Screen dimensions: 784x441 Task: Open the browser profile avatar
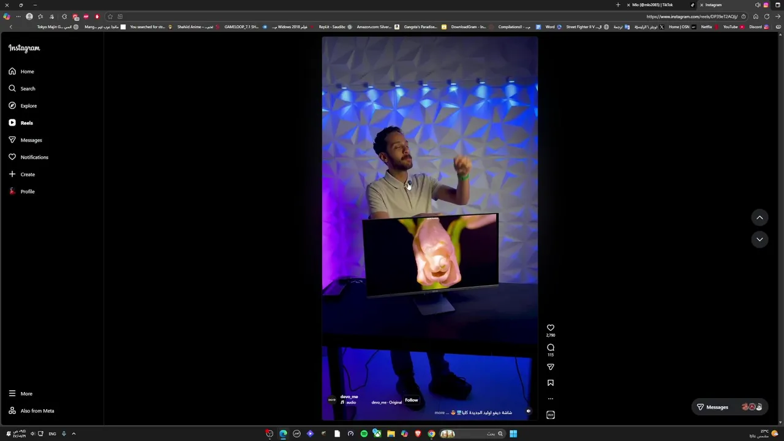tap(29, 17)
